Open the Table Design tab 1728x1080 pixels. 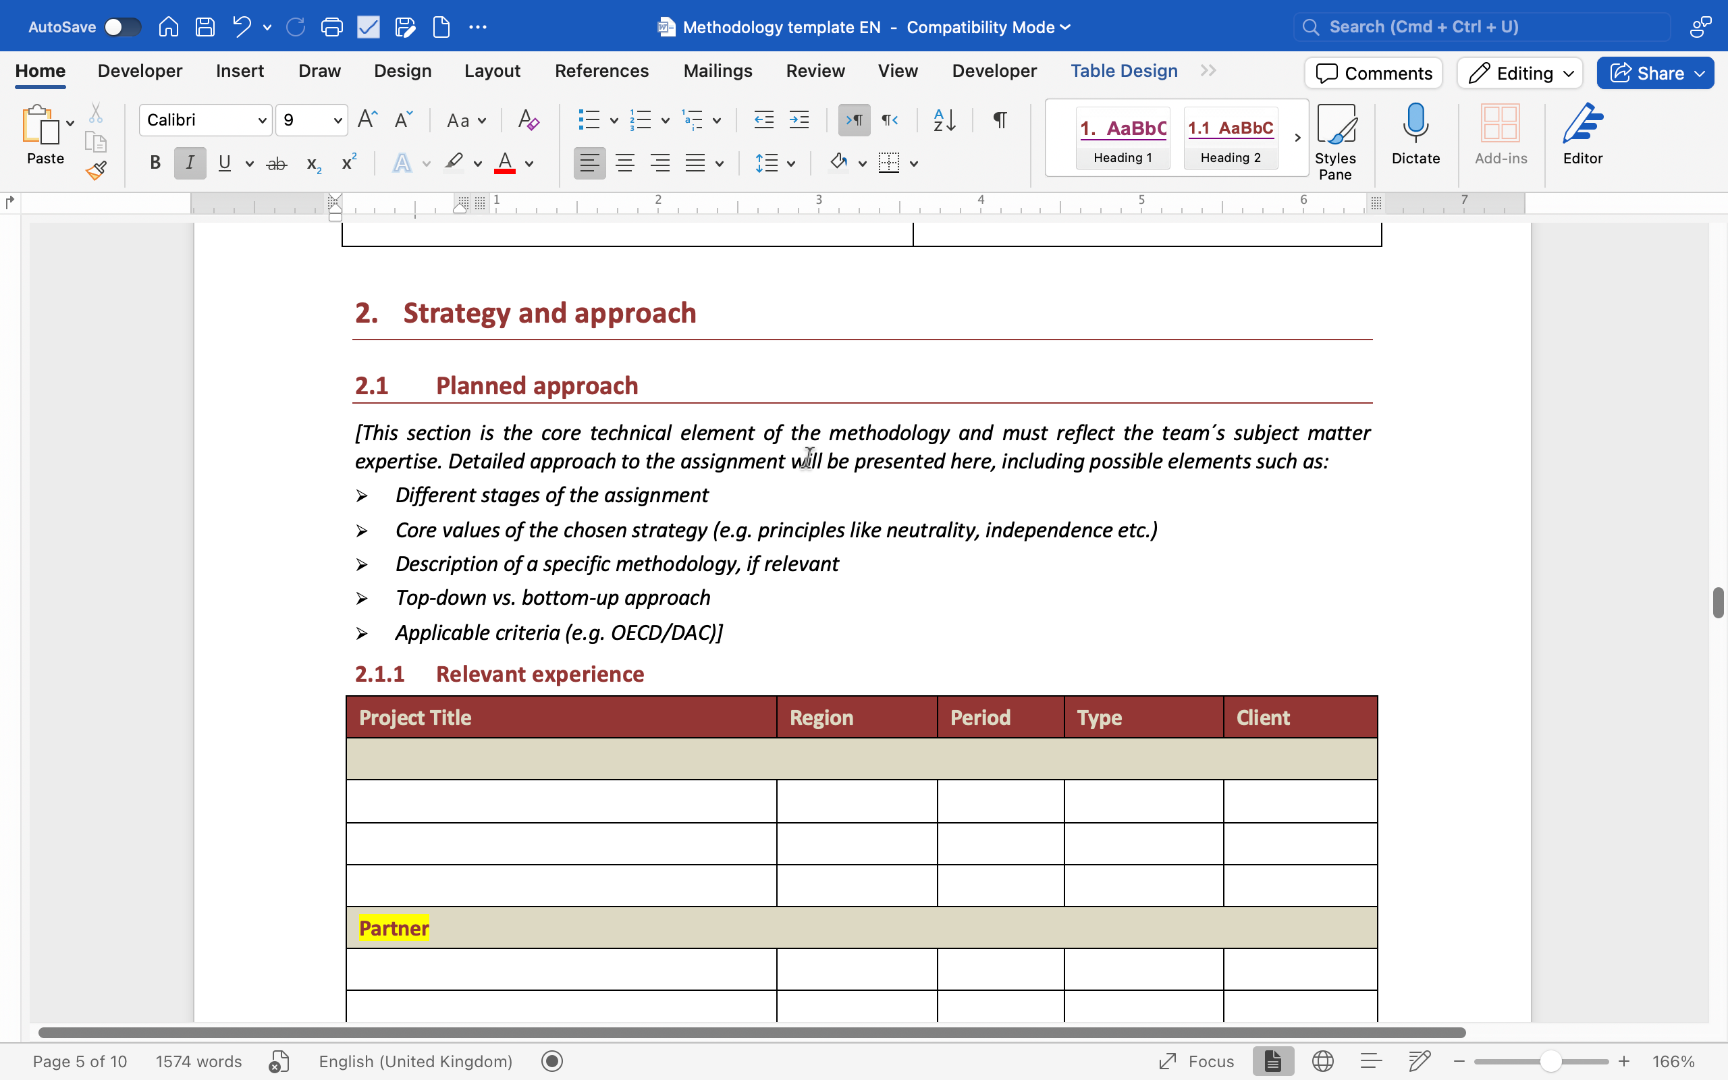coord(1123,71)
